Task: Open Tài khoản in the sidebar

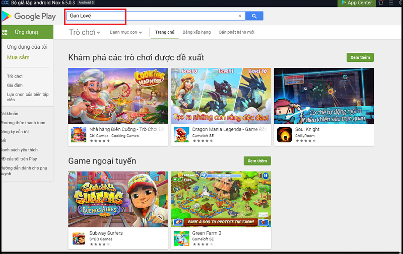Action: coord(10,114)
